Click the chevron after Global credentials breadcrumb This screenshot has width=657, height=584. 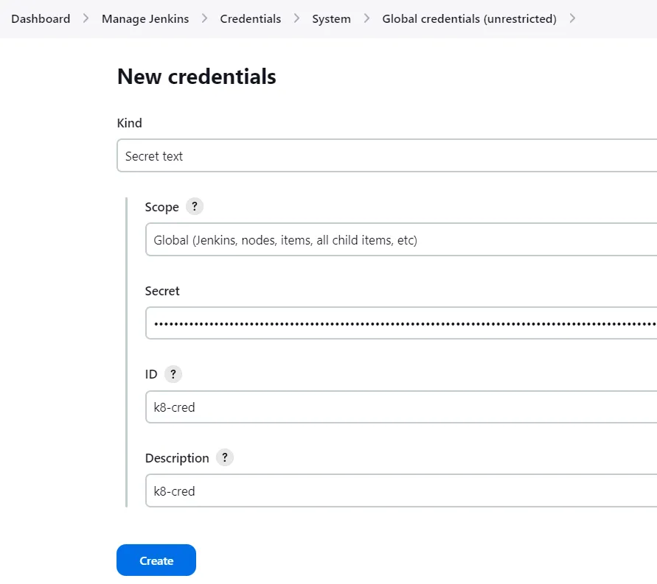tap(572, 18)
